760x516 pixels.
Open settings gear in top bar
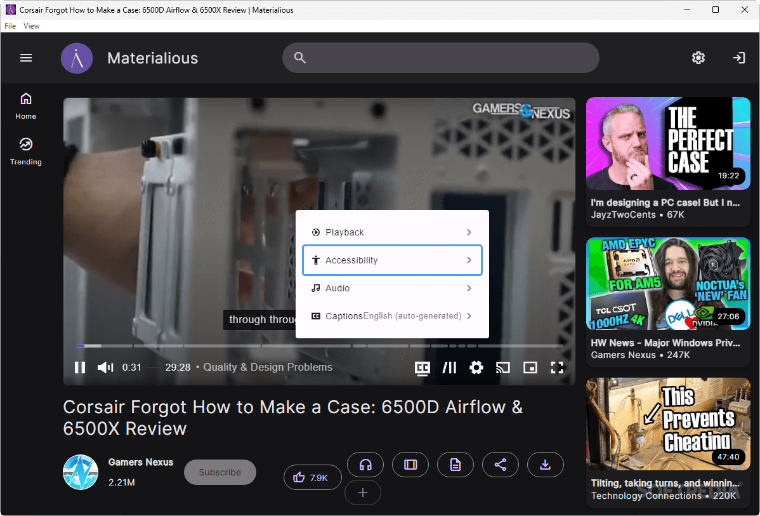(x=698, y=58)
